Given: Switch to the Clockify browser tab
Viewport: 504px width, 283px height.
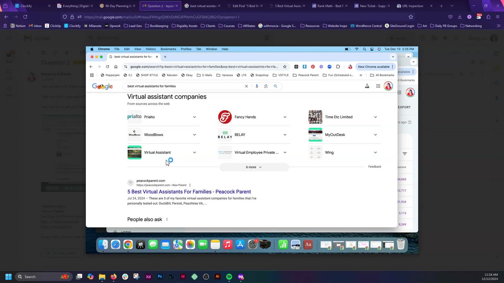Looking at the screenshot, I should click(32, 6).
